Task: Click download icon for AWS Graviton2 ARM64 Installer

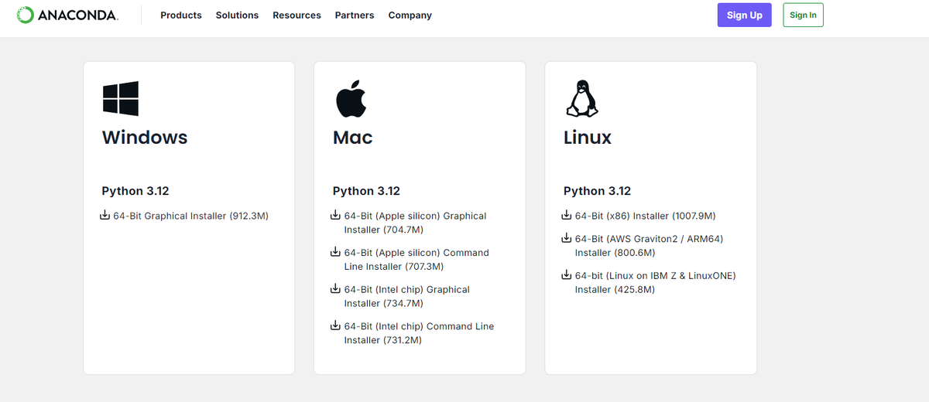Action: [567, 238]
